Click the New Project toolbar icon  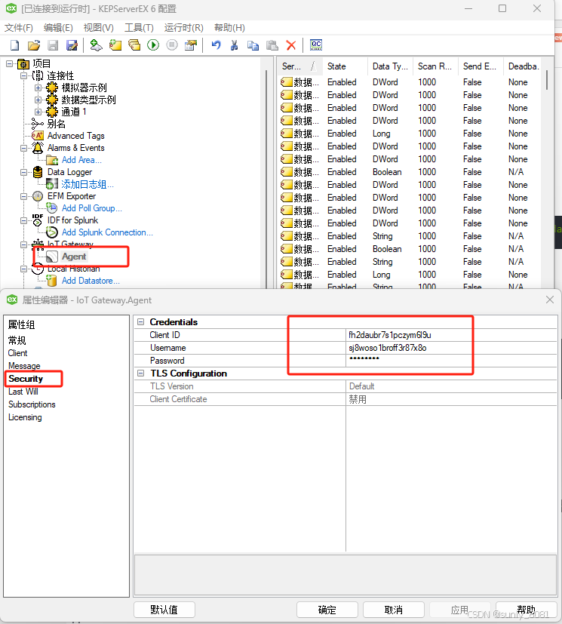click(x=15, y=45)
